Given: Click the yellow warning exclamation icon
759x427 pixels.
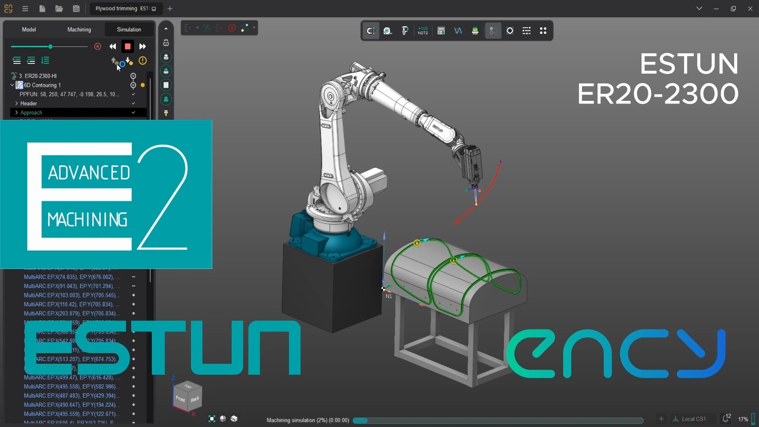Looking at the screenshot, I should coord(143,61).
